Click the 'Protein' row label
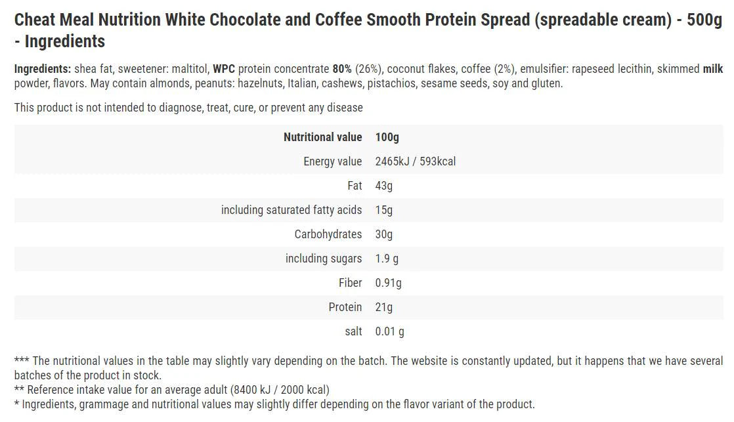 (x=345, y=307)
